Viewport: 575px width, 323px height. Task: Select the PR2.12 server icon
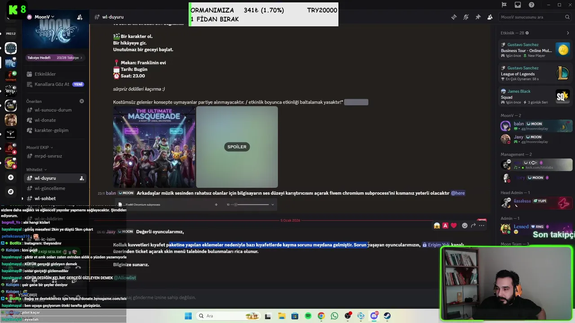click(11, 34)
